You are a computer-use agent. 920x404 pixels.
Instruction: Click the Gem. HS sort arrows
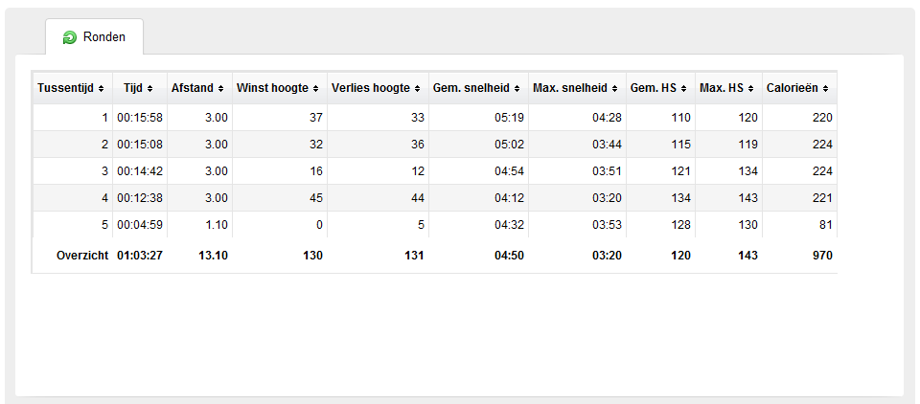pyautogui.click(x=684, y=88)
